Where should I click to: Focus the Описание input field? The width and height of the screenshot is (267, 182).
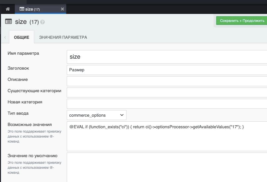tap(167, 81)
